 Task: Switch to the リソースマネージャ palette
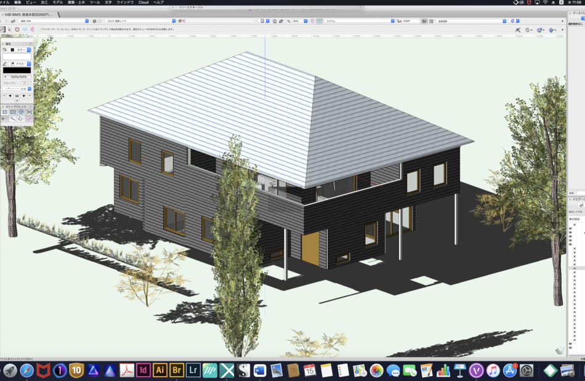(x=194, y=7)
